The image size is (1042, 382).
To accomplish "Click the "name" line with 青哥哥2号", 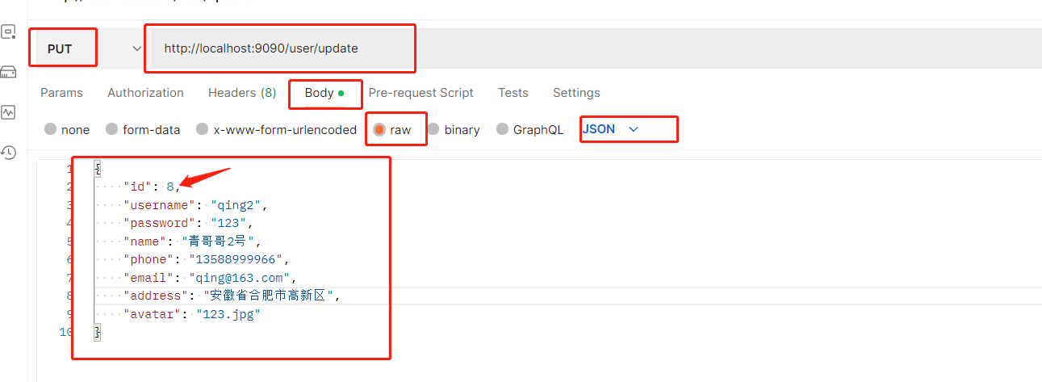I will 192,241.
